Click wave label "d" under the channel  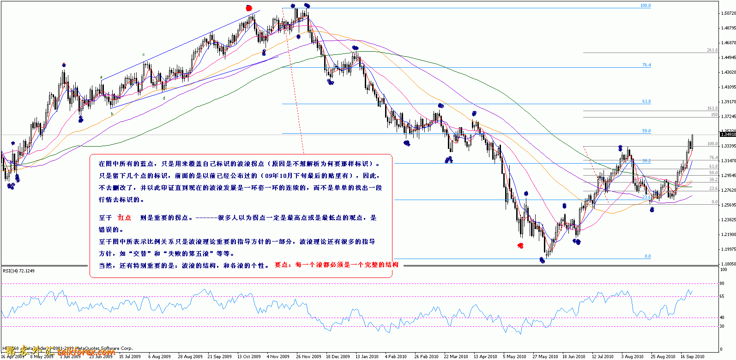(164, 98)
